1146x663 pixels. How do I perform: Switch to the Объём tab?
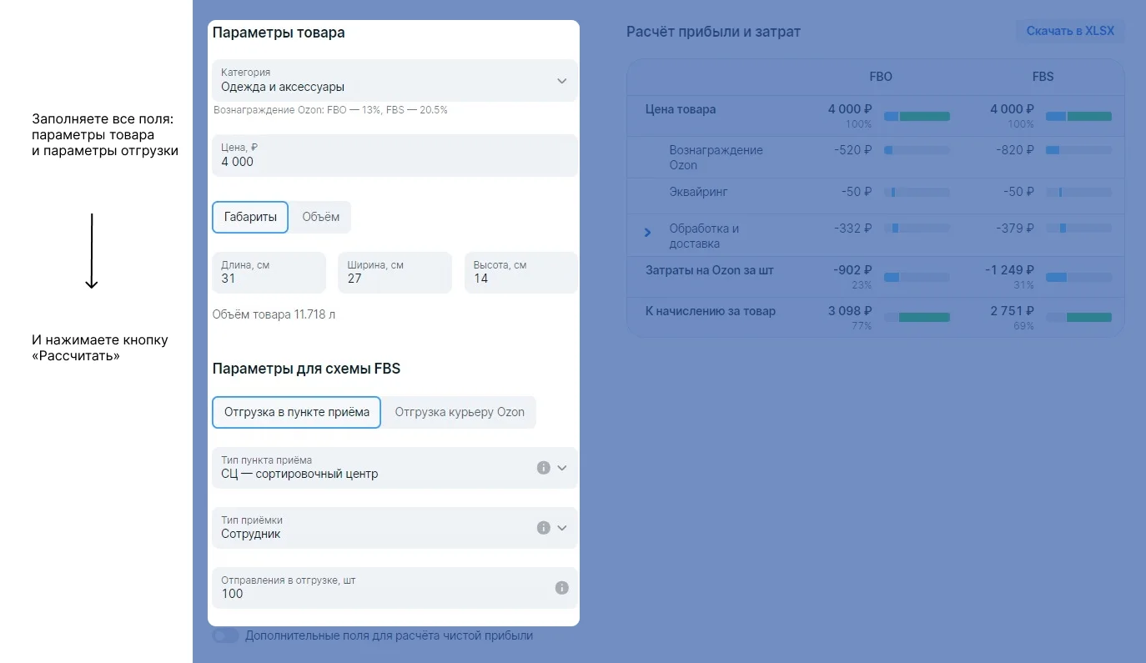320,217
